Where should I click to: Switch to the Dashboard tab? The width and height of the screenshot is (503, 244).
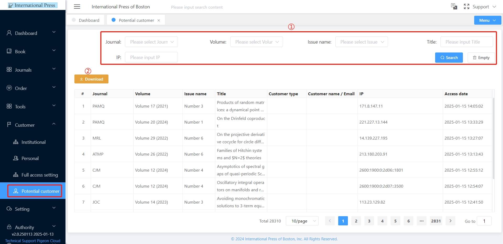click(x=86, y=20)
